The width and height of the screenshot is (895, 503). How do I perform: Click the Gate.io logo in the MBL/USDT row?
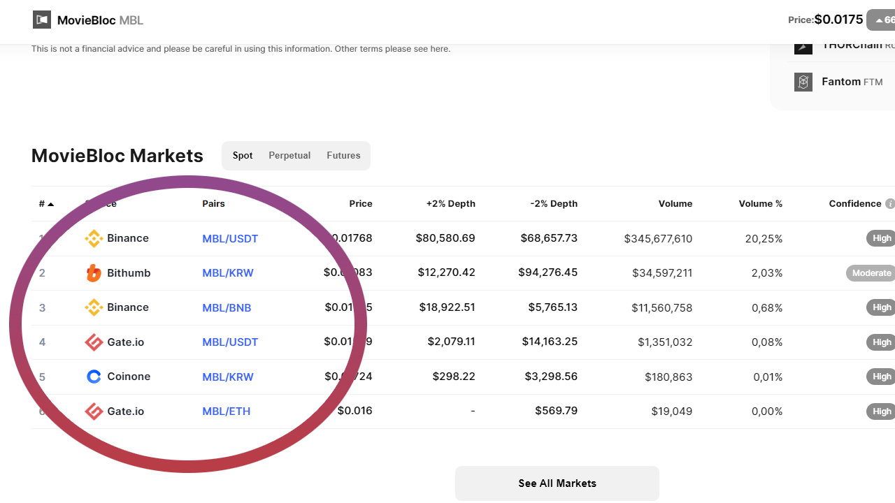click(94, 342)
